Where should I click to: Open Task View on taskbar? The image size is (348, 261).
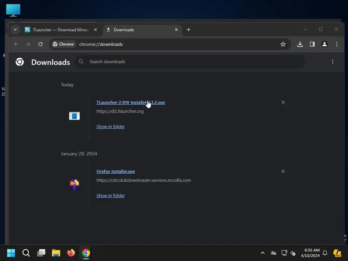41,253
